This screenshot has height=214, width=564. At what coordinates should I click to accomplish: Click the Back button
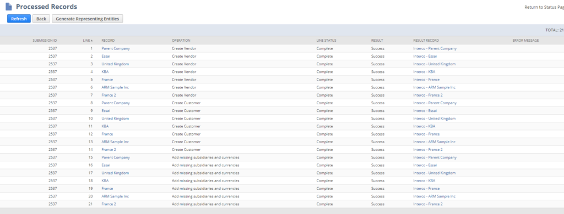41,19
